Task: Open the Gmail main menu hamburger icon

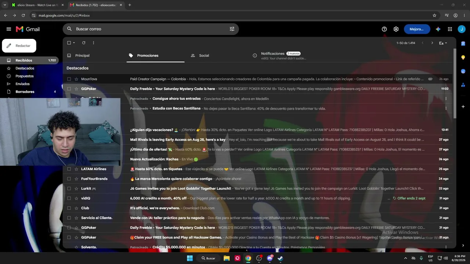Action: 9,29
